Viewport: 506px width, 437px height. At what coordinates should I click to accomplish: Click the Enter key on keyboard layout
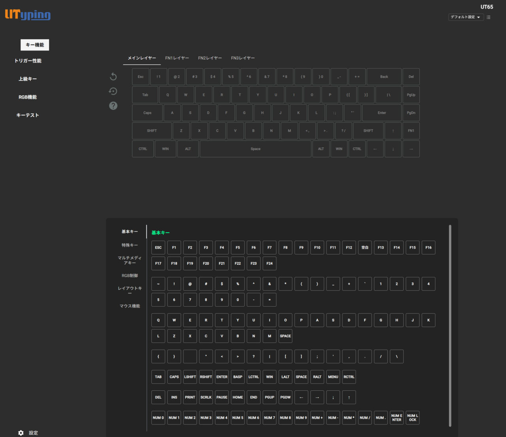[381, 113]
